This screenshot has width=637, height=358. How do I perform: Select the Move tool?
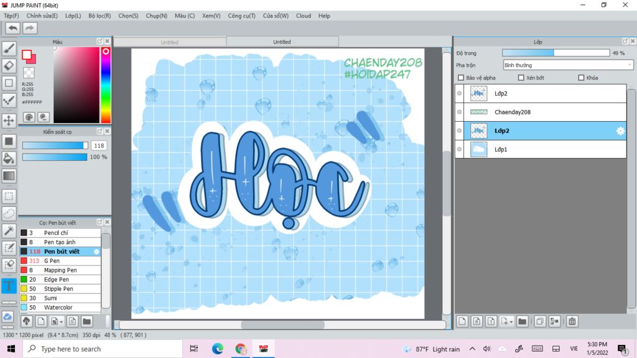pyautogui.click(x=9, y=121)
